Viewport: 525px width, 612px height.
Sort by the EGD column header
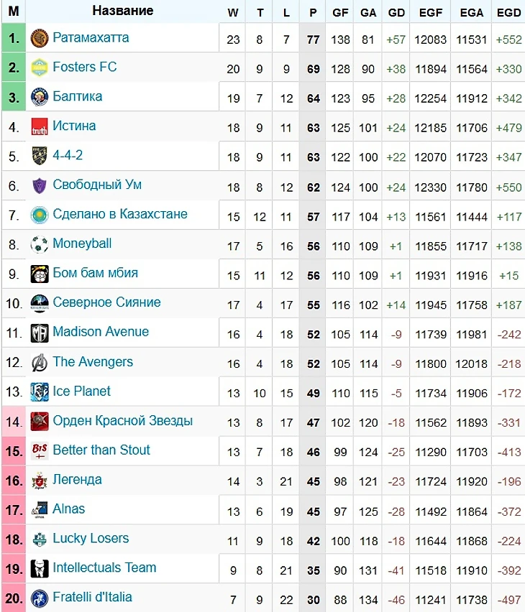(508, 12)
